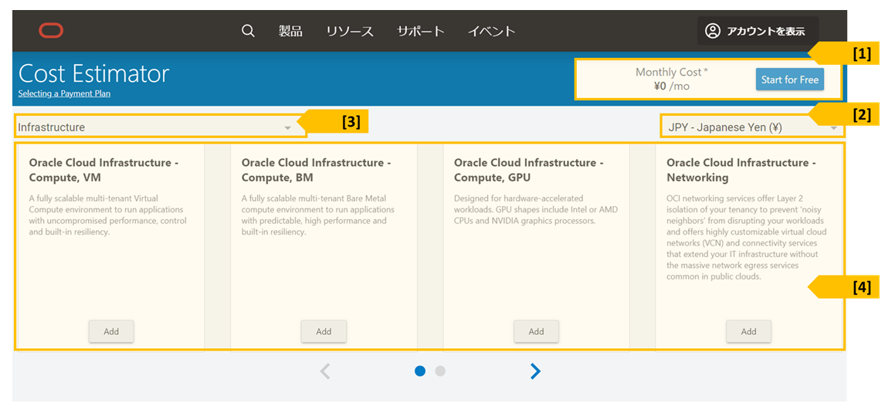Image resolution: width=885 pixels, height=413 pixels.
Task: Click Oracle Cloud Infrastructure - Networking title
Action: point(741,170)
